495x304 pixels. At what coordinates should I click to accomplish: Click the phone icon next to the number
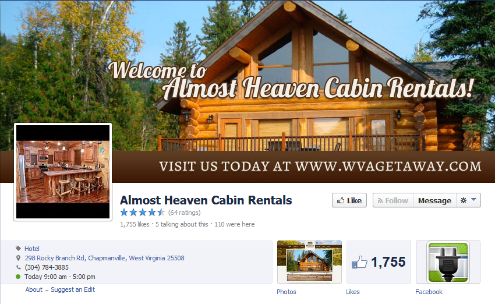18,267
